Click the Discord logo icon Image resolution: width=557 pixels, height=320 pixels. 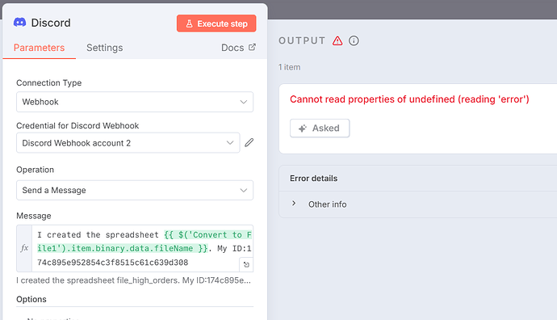click(x=20, y=23)
